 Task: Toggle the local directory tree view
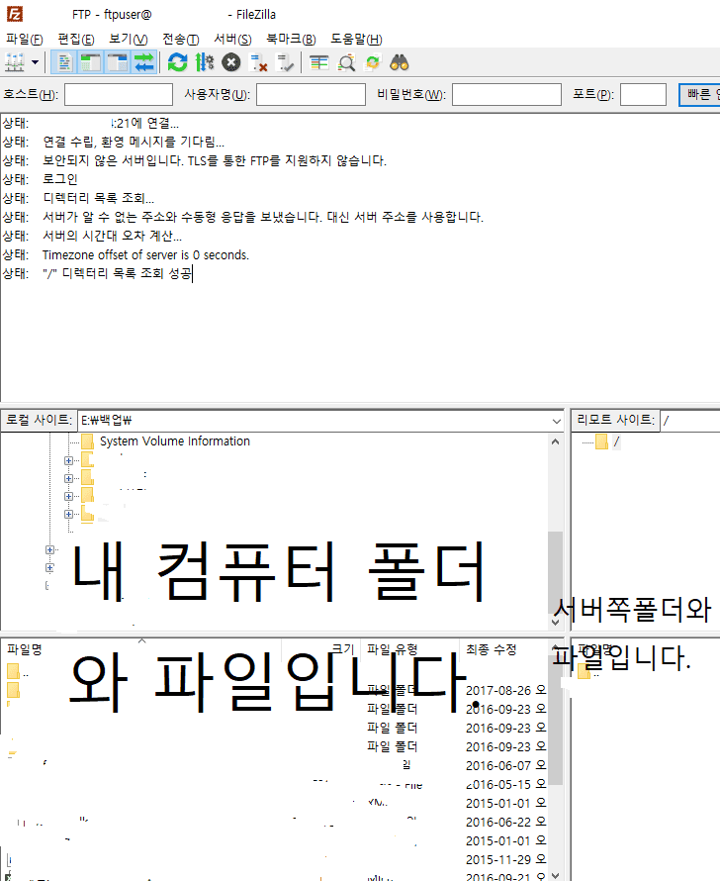tap(90, 62)
